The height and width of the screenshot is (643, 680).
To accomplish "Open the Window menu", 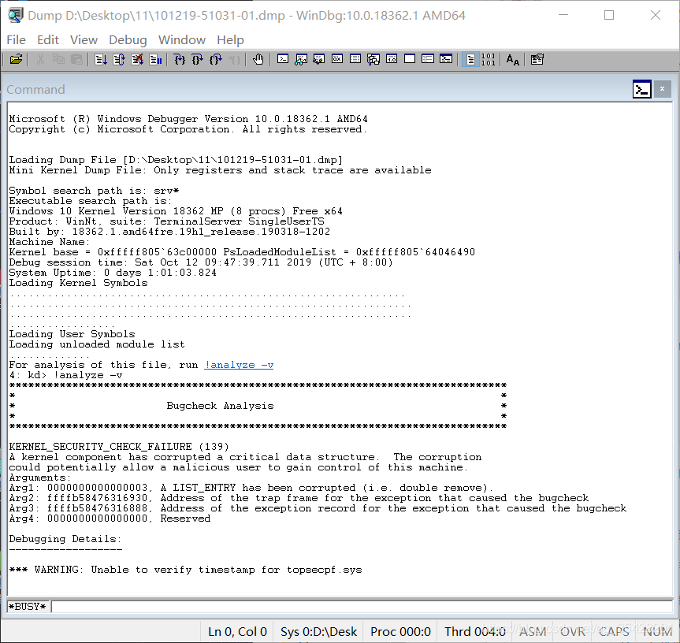I will pyautogui.click(x=182, y=40).
